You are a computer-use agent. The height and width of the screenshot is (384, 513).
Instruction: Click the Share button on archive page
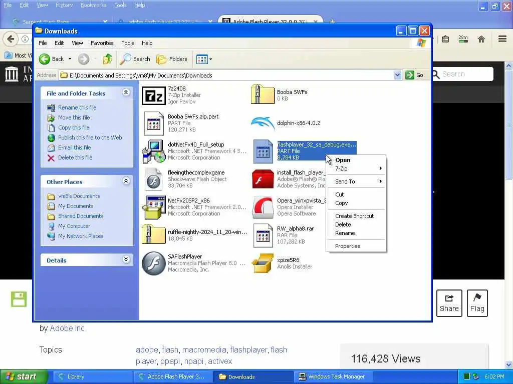point(449,303)
